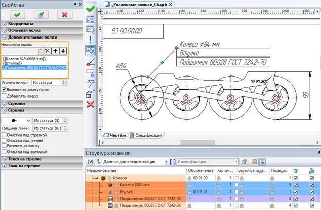Click the blue exclamation mark toolbar icon
This screenshot has width=321, height=210.
[x=91, y=39]
